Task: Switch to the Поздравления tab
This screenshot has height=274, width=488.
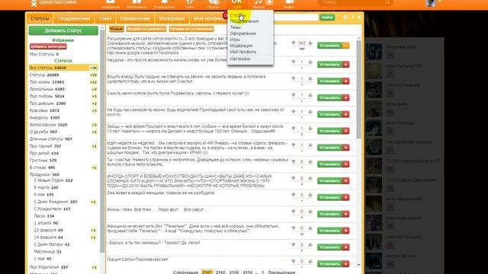Action: pyautogui.click(x=73, y=18)
